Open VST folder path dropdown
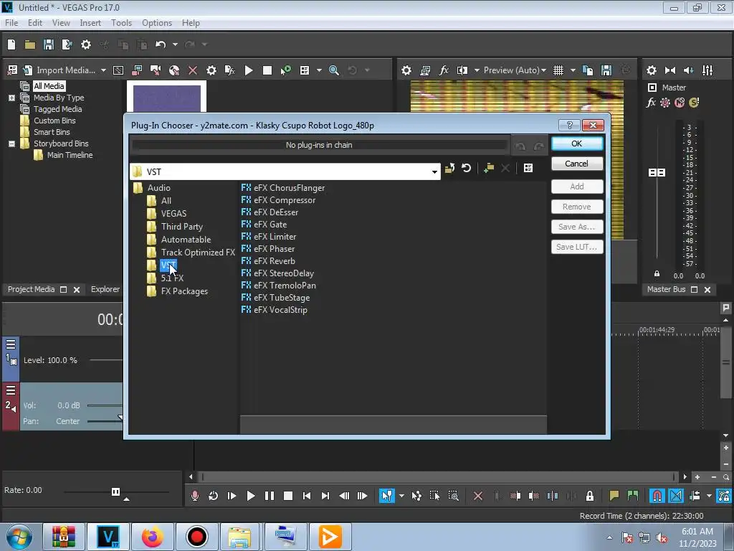 434,172
